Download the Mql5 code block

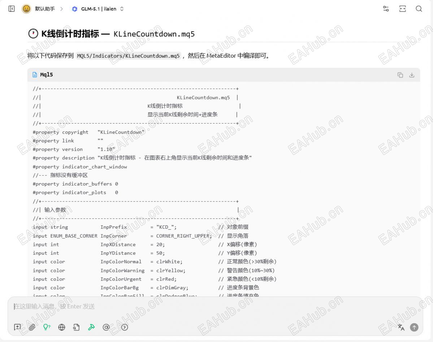coord(412,75)
